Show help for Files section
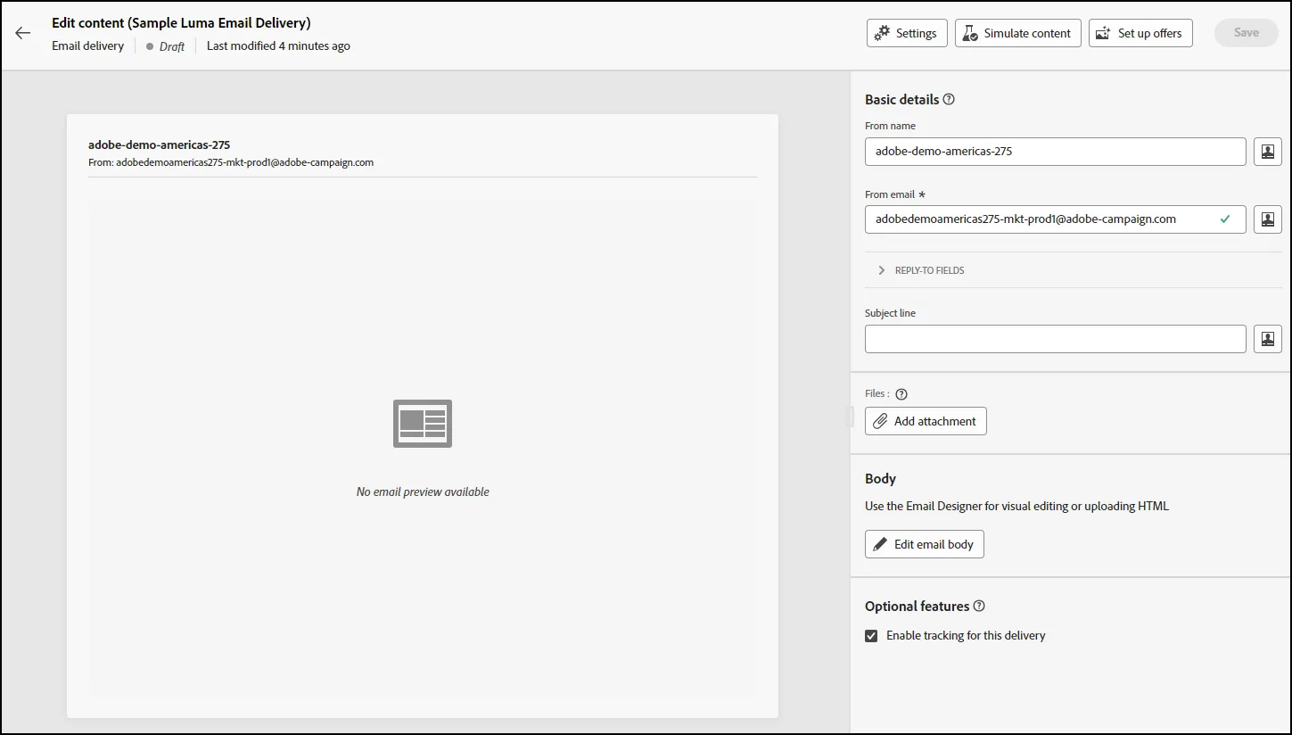The height and width of the screenshot is (735, 1292). pos(901,394)
